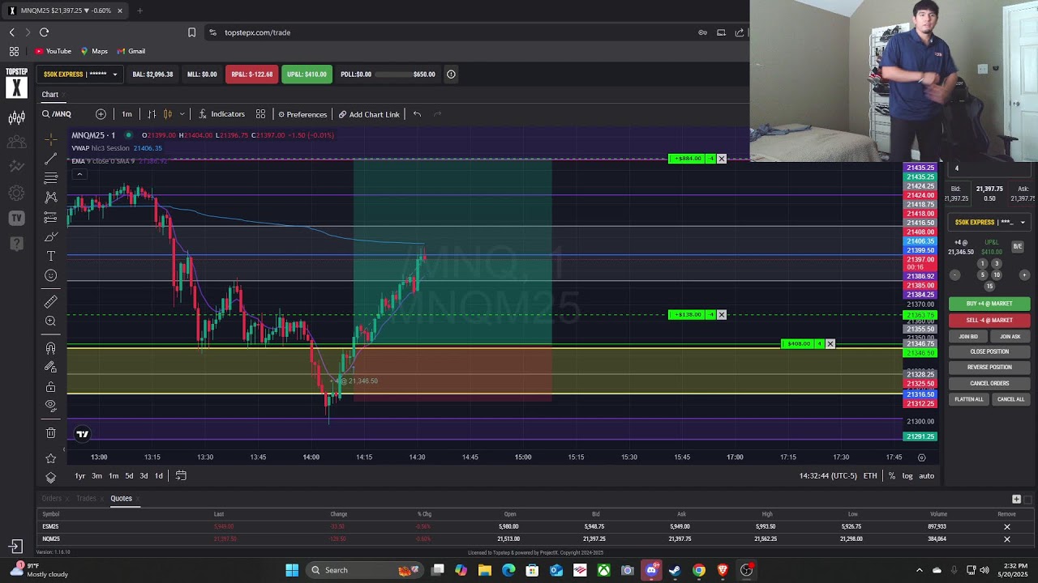This screenshot has width=1038, height=583.
Task: Click the FLATTEN ALL button
Action: click(x=968, y=399)
